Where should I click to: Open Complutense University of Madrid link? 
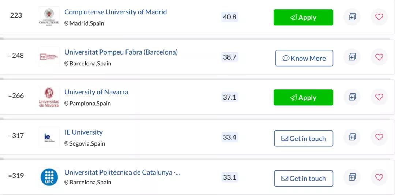click(x=116, y=12)
